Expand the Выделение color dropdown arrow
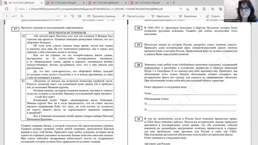This screenshot has height=145, width=258. click(201, 16)
